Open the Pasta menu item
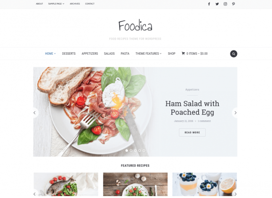The height and width of the screenshot is (198, 272). pos(125,54)
